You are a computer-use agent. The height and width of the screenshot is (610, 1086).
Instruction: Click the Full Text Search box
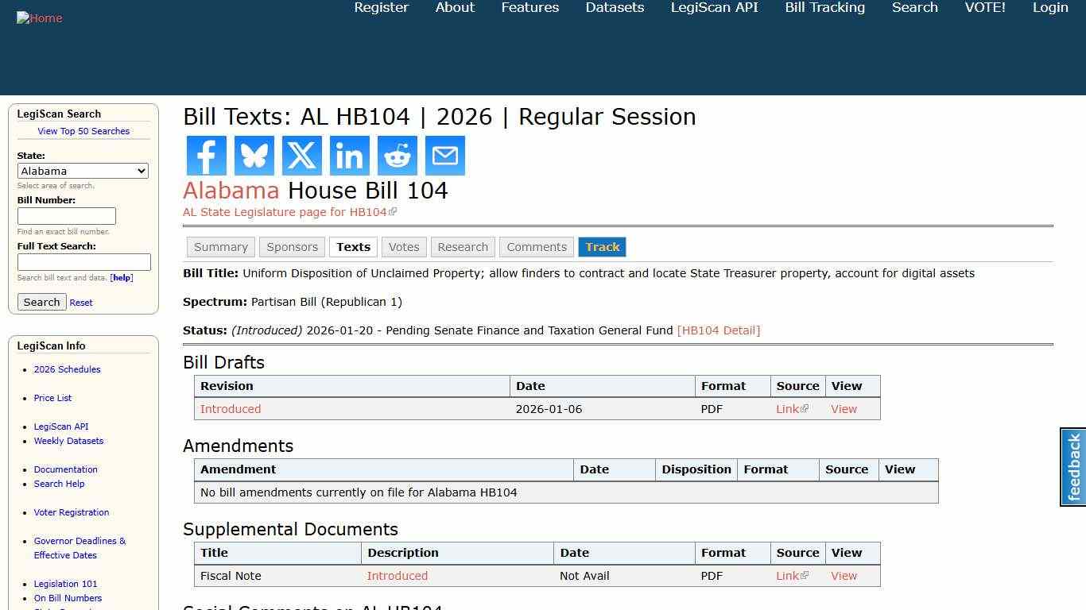[x=83, y=262]
